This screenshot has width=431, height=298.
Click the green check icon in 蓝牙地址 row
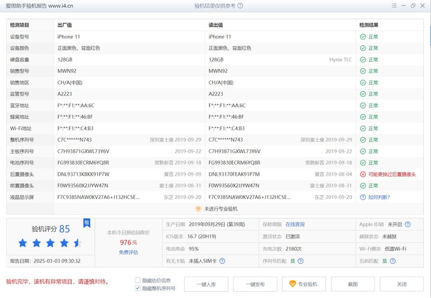(363, 106)
